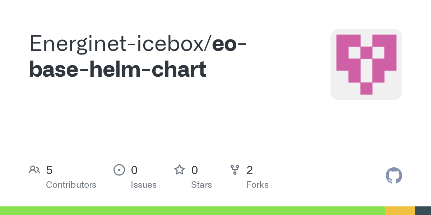
Task: Click the dark language bar segment
Action: 423,211
